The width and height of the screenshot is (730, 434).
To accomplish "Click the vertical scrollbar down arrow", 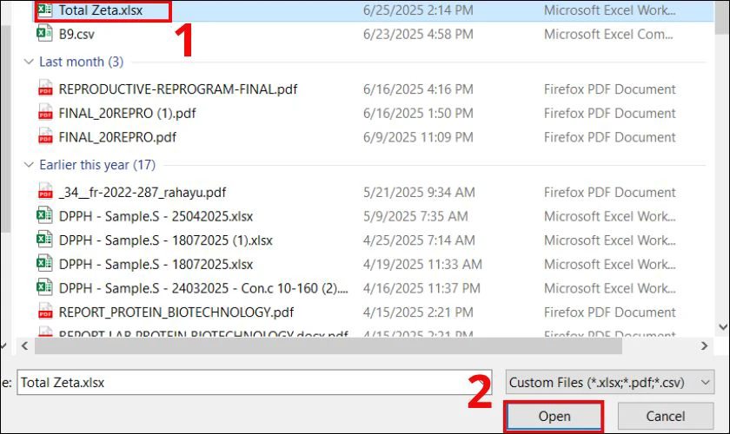I will [723, 327].
